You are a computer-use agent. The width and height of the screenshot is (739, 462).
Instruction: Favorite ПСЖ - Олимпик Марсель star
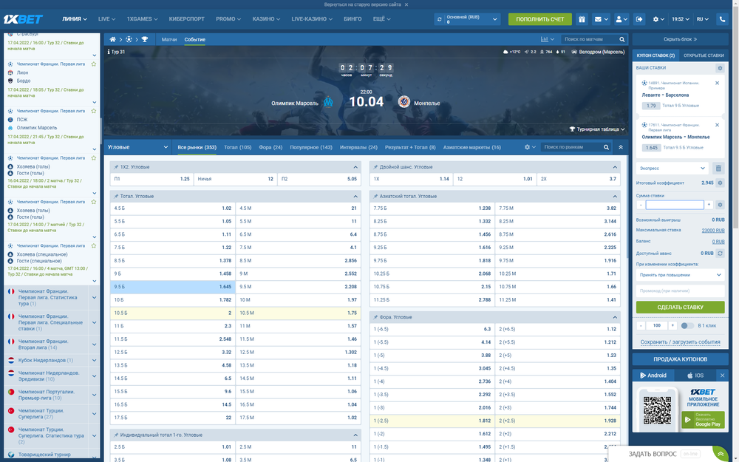[94, 111]
